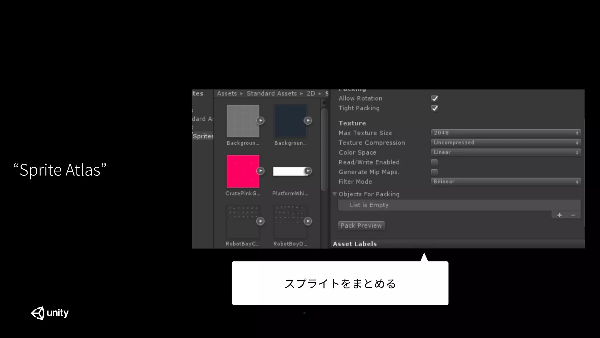Screen dimensions: 600x338
Task: Toggle the Allow Rotation checkbox
Action: coord(434,98)
